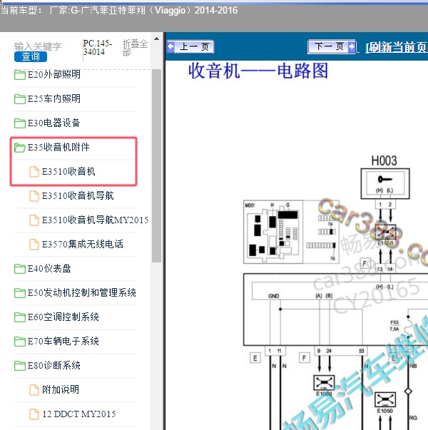
Task: Click the 收音机——电路图 page title
Action: 258,71
